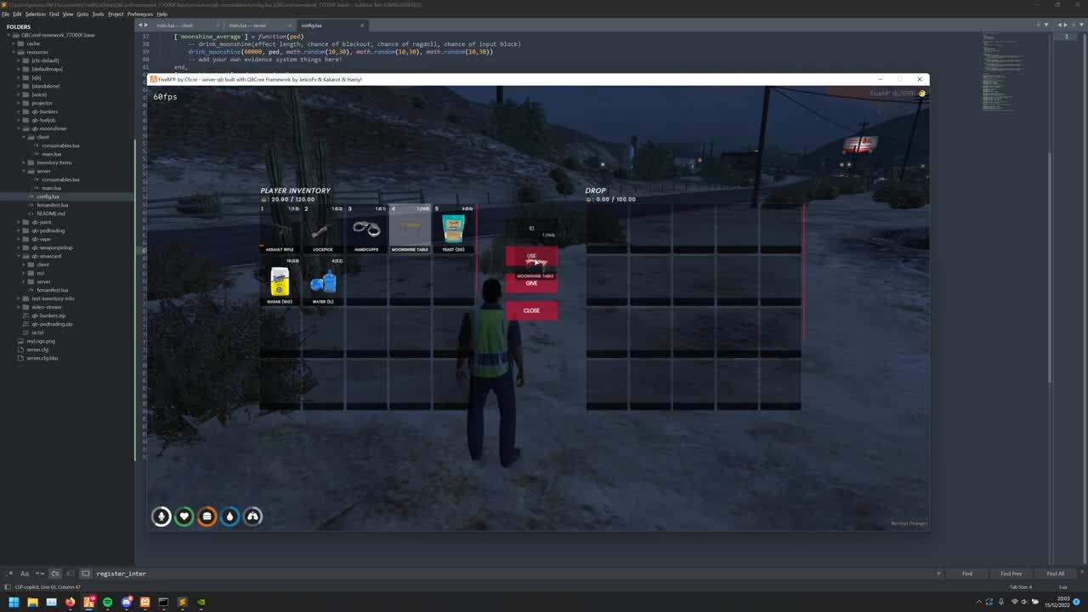Expand the qb-bunkers folder
Viewport: 1088px width, 612px height.
19,111
